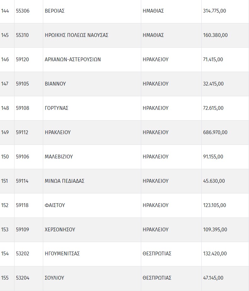Click the ΦΑΙΣΤΟΥ name cell

tap(55, 205)
